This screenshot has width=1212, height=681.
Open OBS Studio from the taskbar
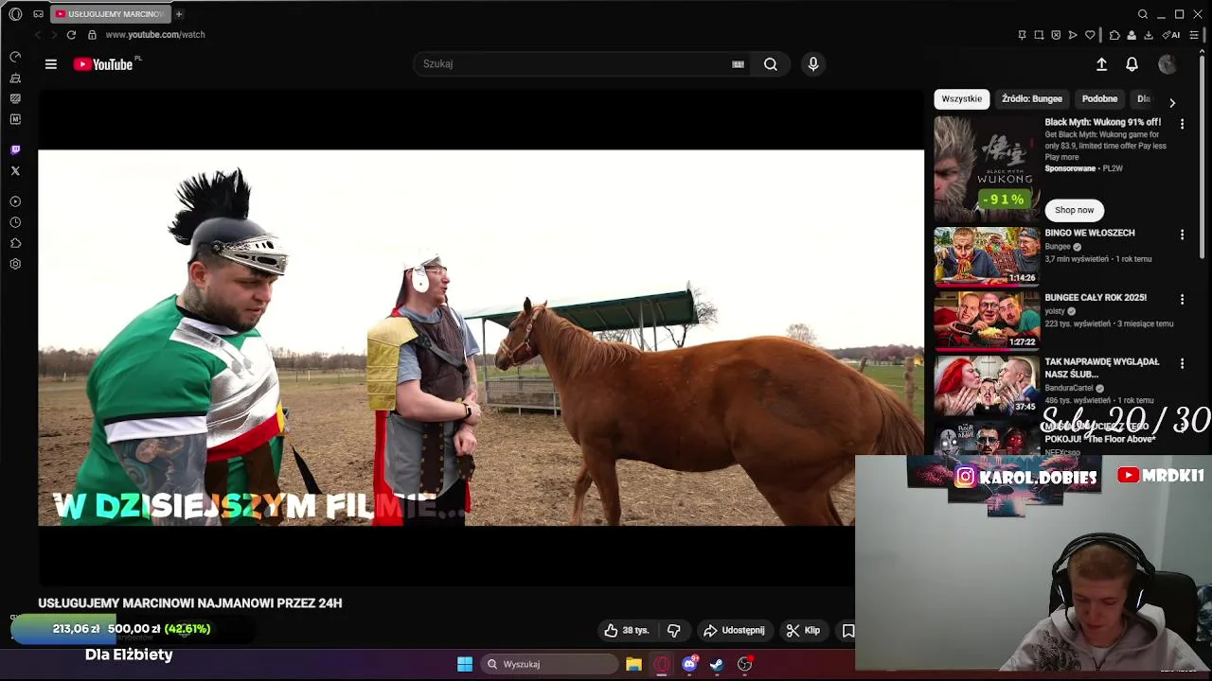pyautogui.click(x=745, y=664)
